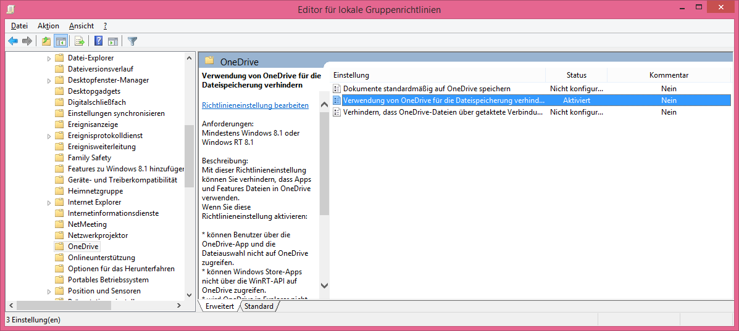
Task: Select Ereignisweiterleitung in the tree
Action: pyautogui.click(x=102, y=147)
